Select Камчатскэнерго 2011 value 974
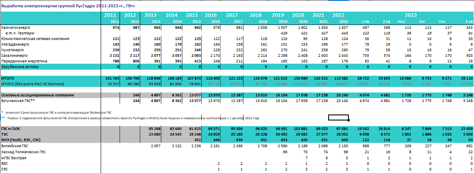Viewport: 474px width, 173px height. [x=117, y=28]
